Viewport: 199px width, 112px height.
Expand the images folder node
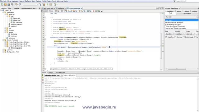pos(5,30)
